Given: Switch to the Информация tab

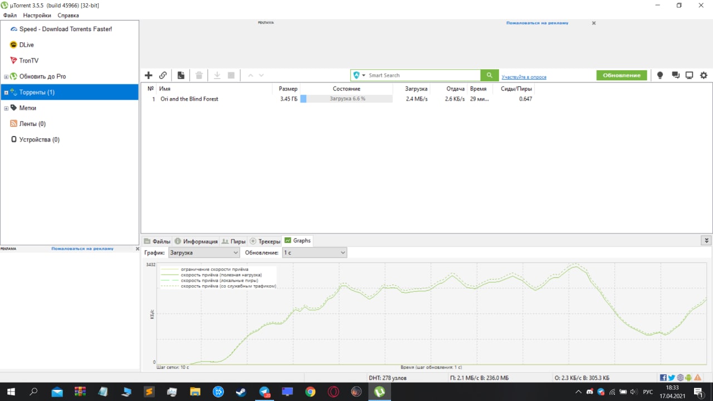Looking at the screenshot, I should 196,241.
